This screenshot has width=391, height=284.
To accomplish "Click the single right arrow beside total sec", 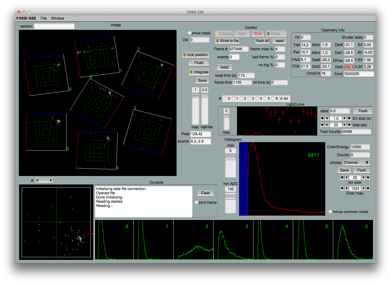I will pyautogui.click(x=344, y=125).
